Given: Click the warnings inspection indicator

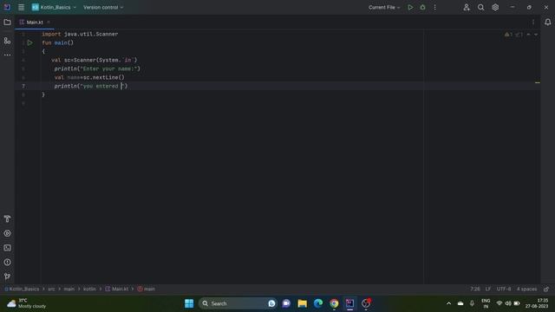Looking at the screenshot, I should coord(509,35).
